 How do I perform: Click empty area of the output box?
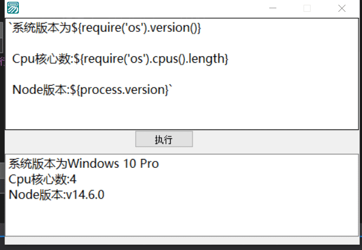[x=182, y=218]
